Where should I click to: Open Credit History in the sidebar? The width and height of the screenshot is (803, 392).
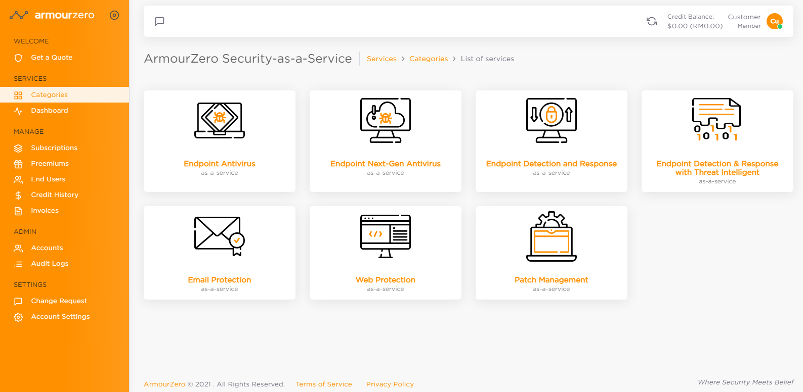tap(64, 195)
